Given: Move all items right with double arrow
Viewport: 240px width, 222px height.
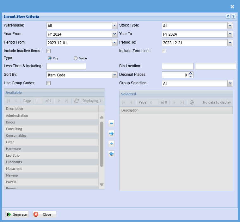Looking at the screenshot, I should (x=111, y=134).
